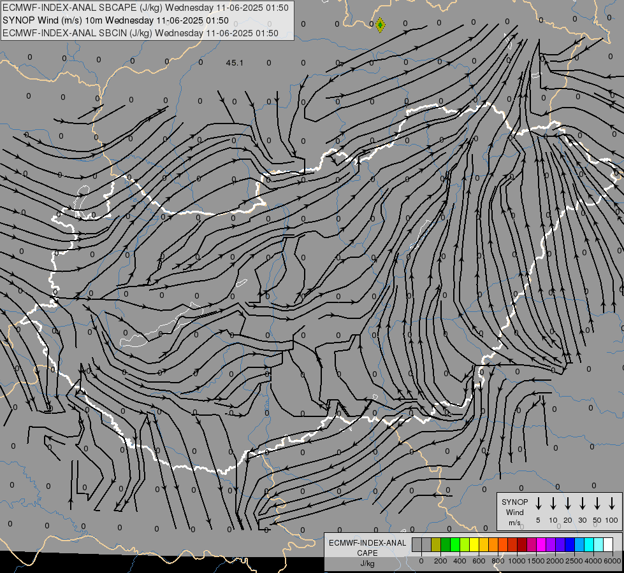
Task: Pick the purple swatch before 2000 tick
Action: (x=551, y=544)
